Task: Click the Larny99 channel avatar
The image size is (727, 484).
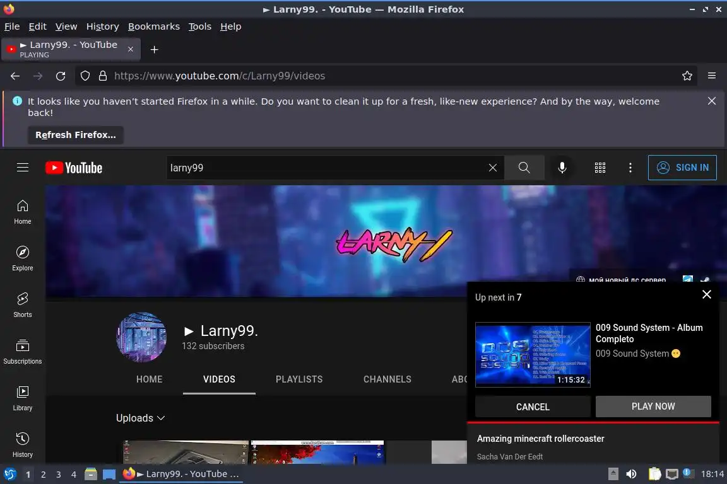Action: [x=141, y=337]
